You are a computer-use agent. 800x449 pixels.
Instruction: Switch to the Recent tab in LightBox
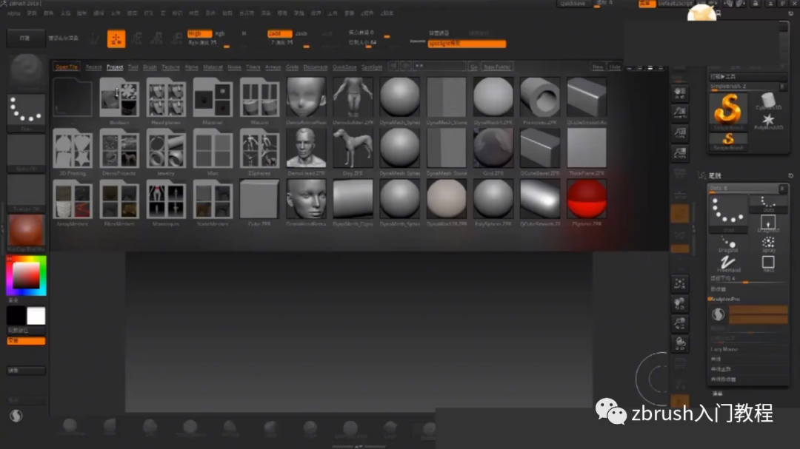pyautogui.click(x=93, y=67)
